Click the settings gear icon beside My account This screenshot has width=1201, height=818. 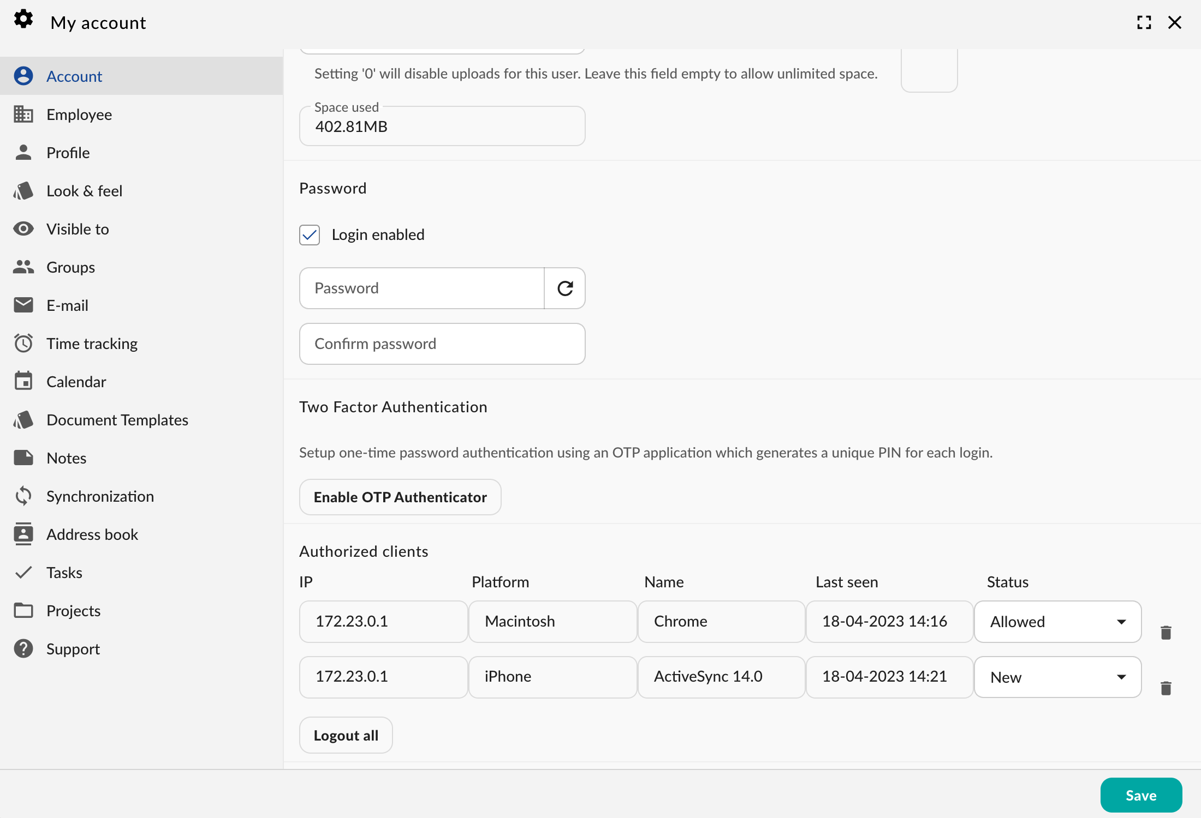(x=23, y=19)
